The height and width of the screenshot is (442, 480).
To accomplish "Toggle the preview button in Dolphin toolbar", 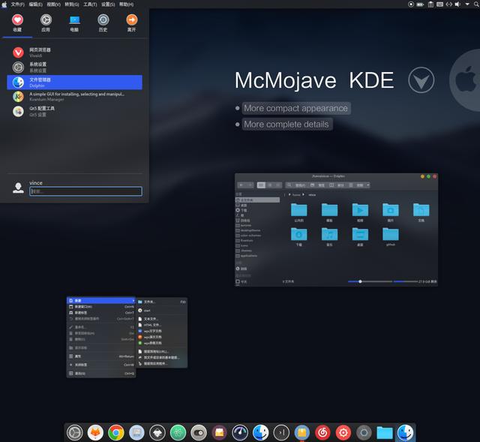I will point(317,185).
